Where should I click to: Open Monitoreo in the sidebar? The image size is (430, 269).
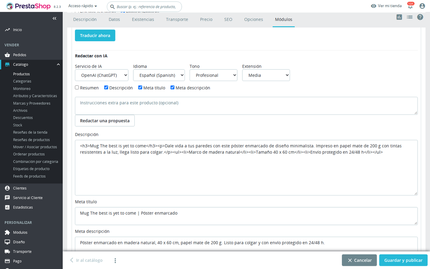(x=22, y=89)
